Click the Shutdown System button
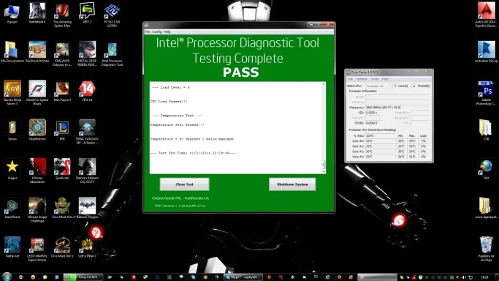 (x=292, y=184)
